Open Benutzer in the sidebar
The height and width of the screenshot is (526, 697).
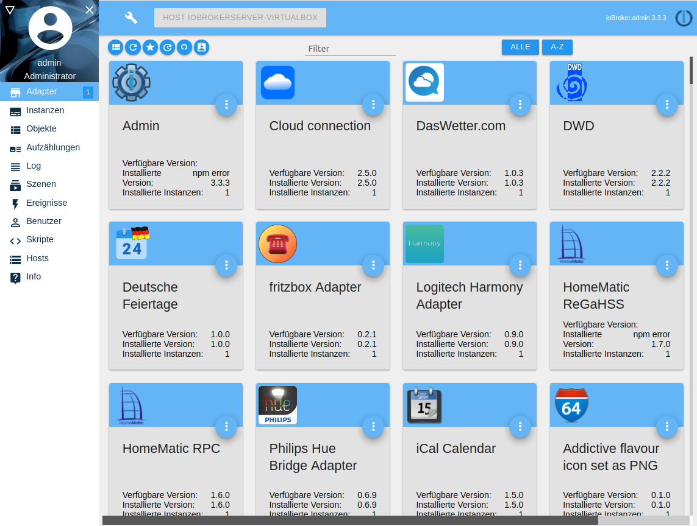coord(49,221)
